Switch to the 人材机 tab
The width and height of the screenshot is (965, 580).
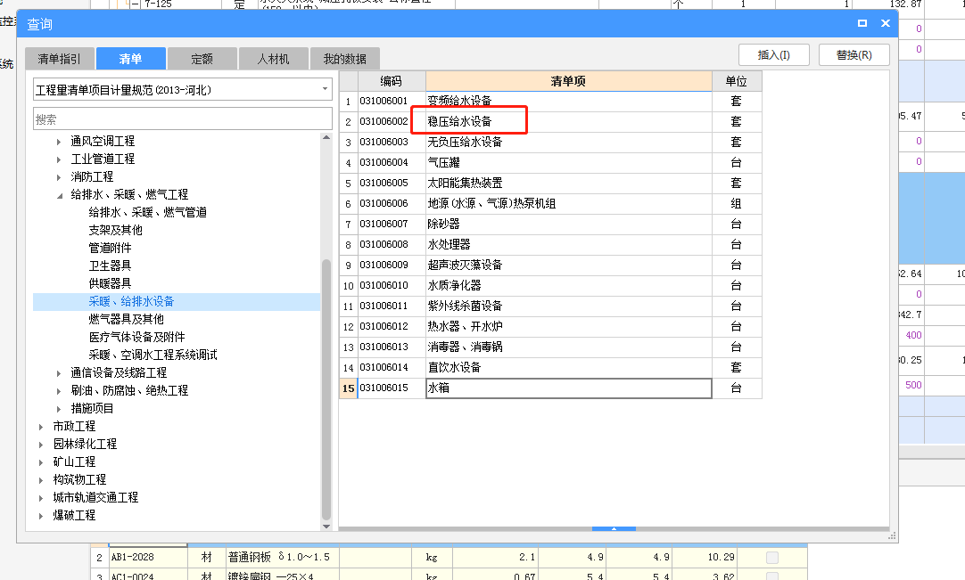pos(273,59)
